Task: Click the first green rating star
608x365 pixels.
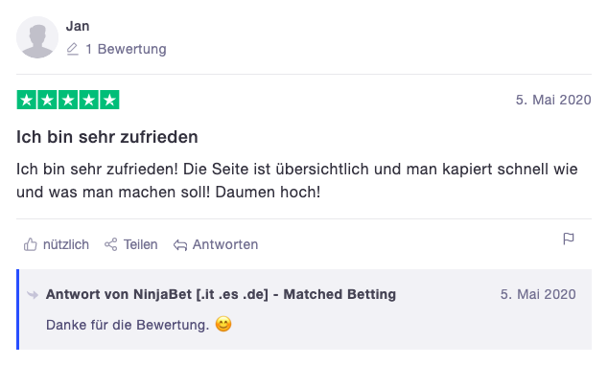Action: 26,100
